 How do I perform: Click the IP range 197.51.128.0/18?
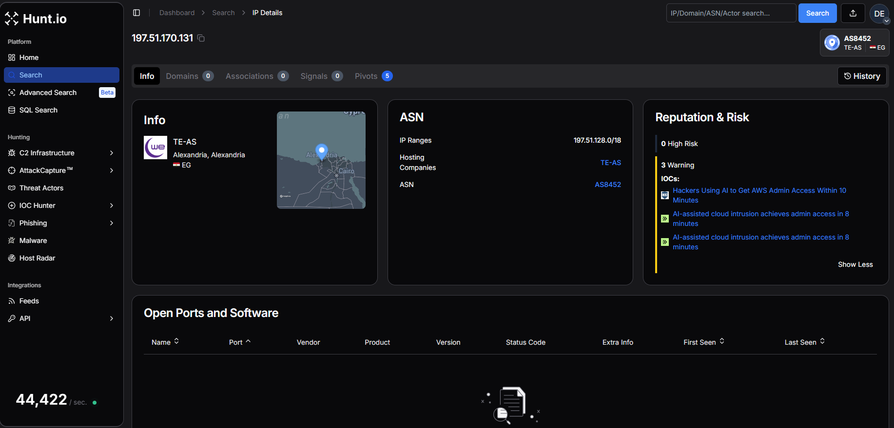597,140
